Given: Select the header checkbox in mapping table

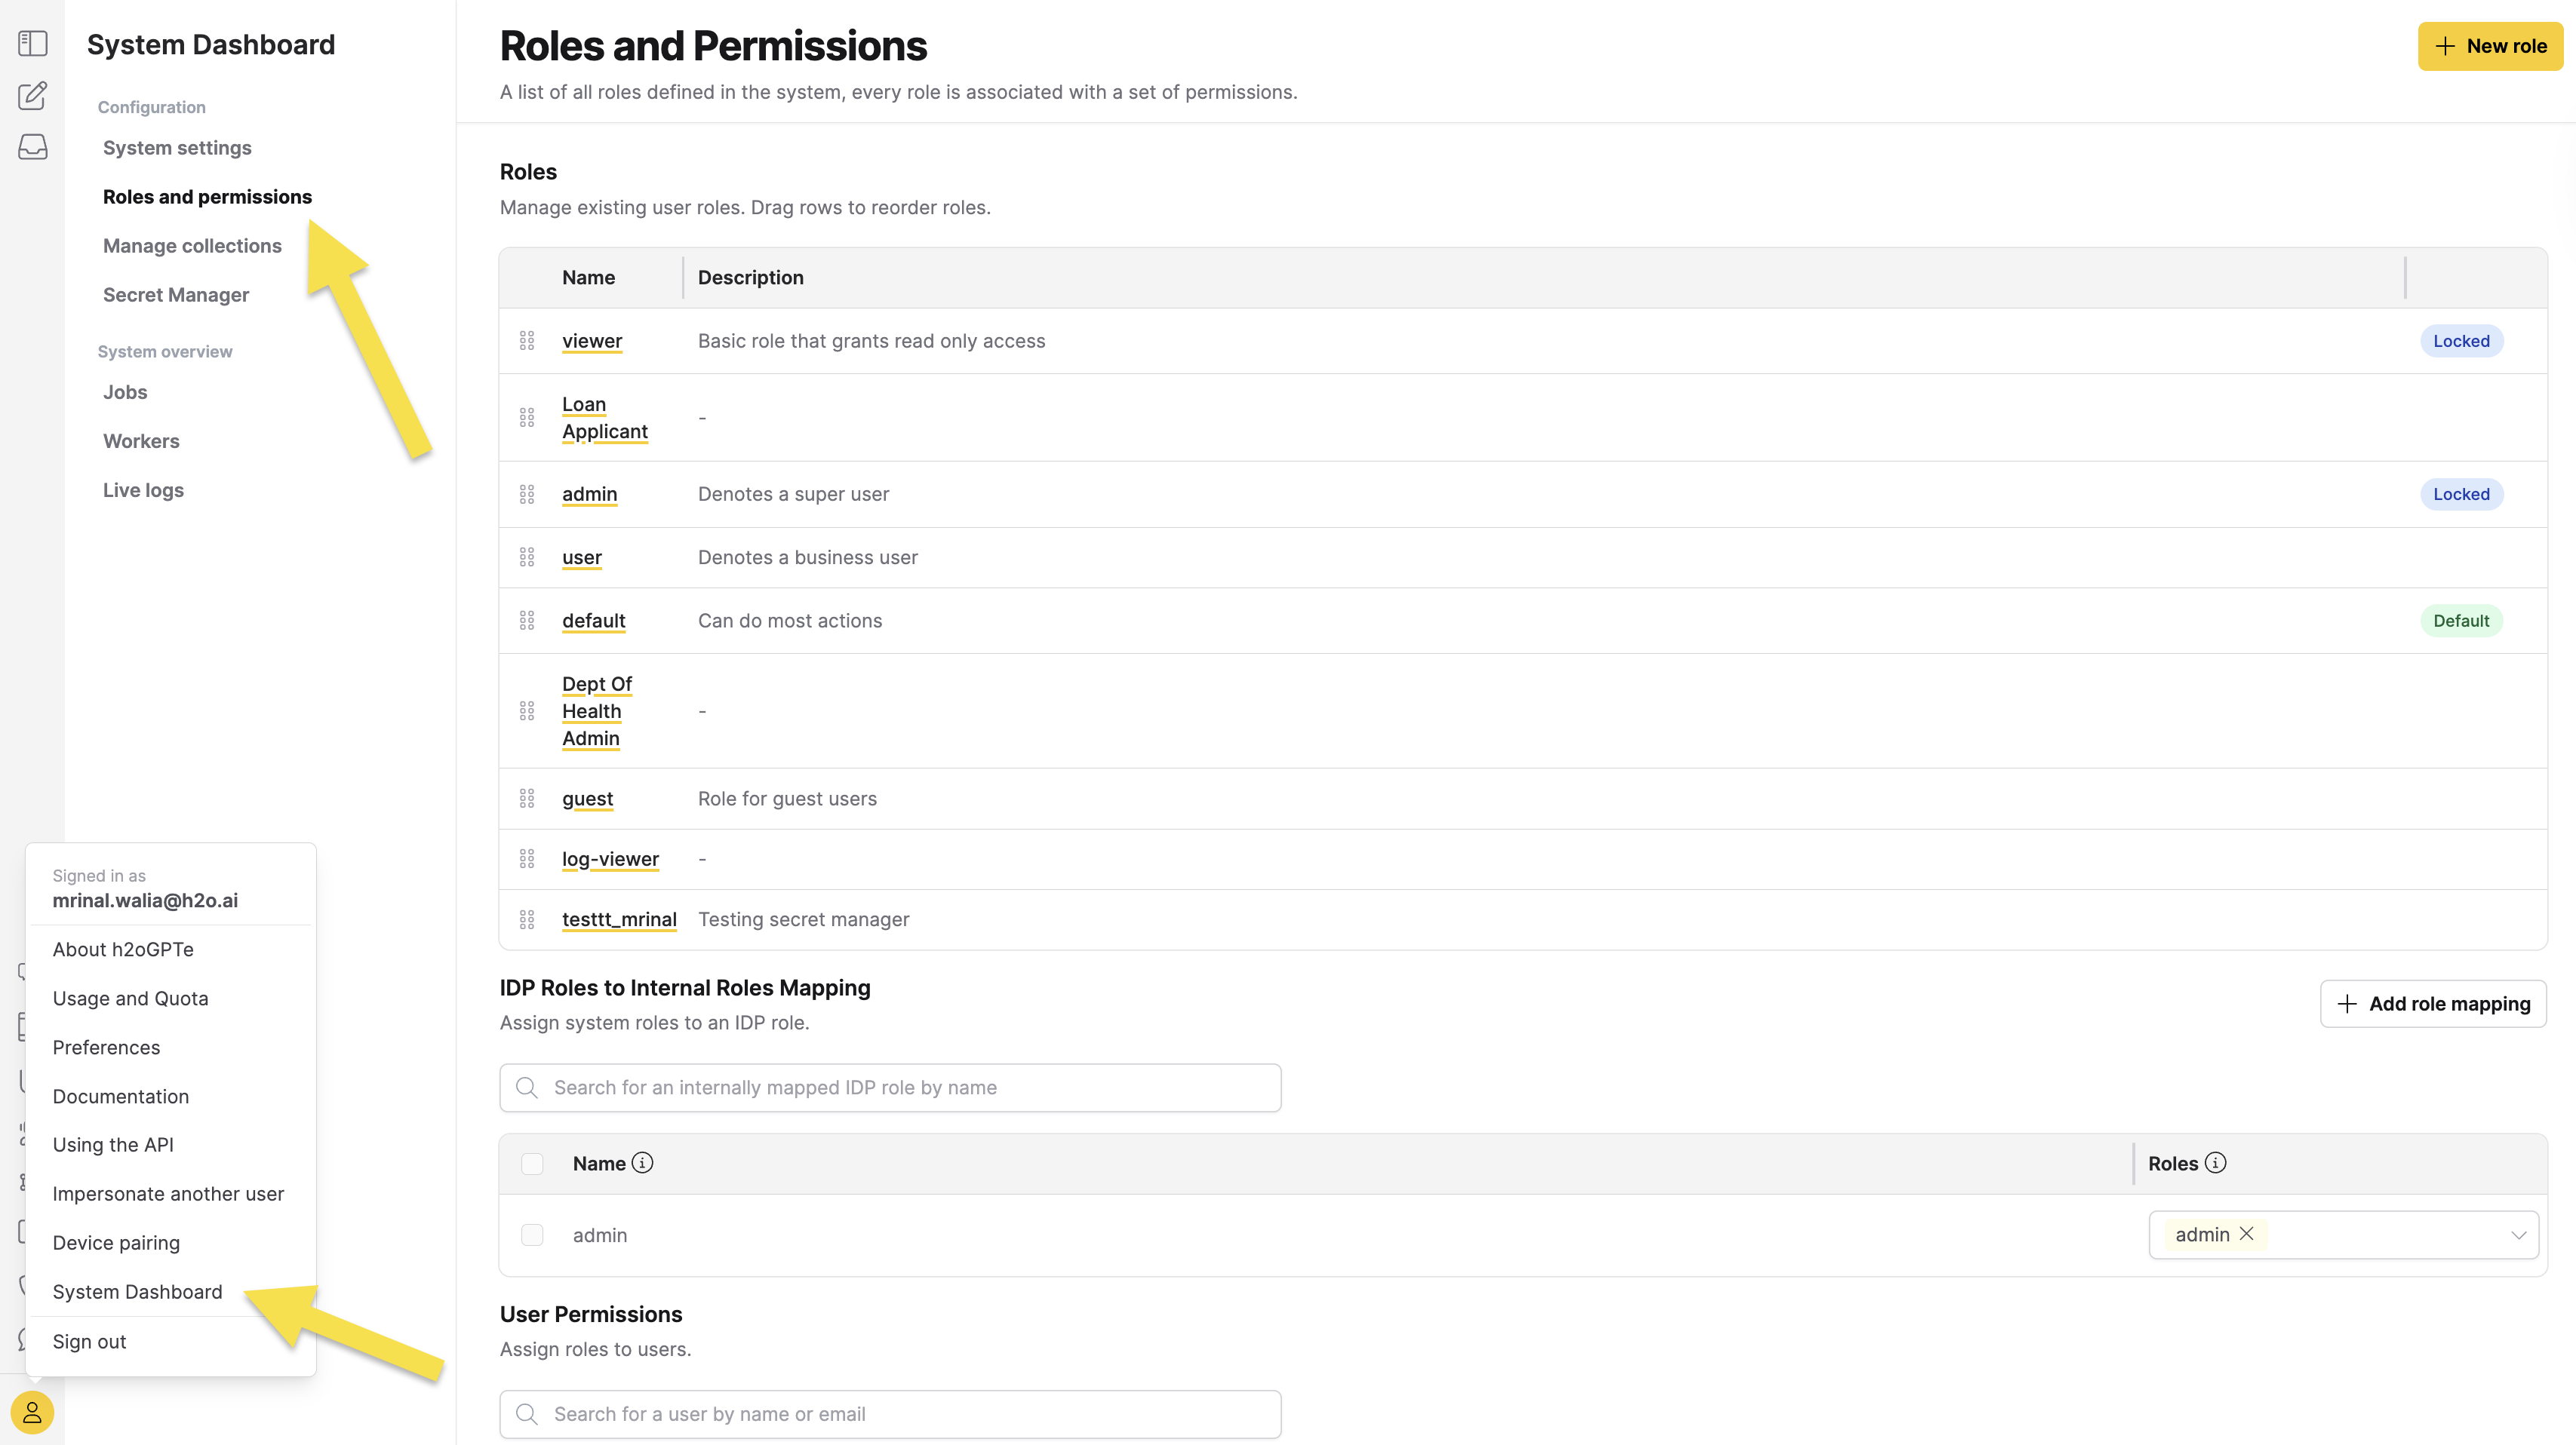Looking at the screenshot, I should click(x=532, y=1163).
